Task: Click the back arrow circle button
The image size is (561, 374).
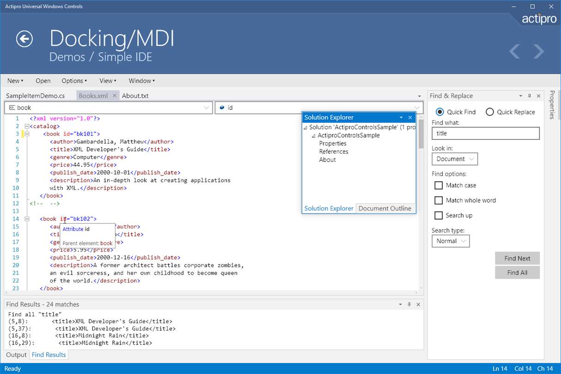Action: pos(24,39)
